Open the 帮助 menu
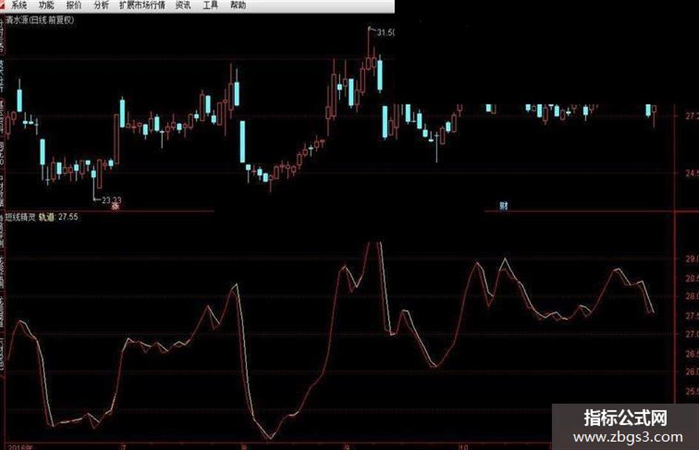The image size is (699, 450). click(x=238, y=5)
